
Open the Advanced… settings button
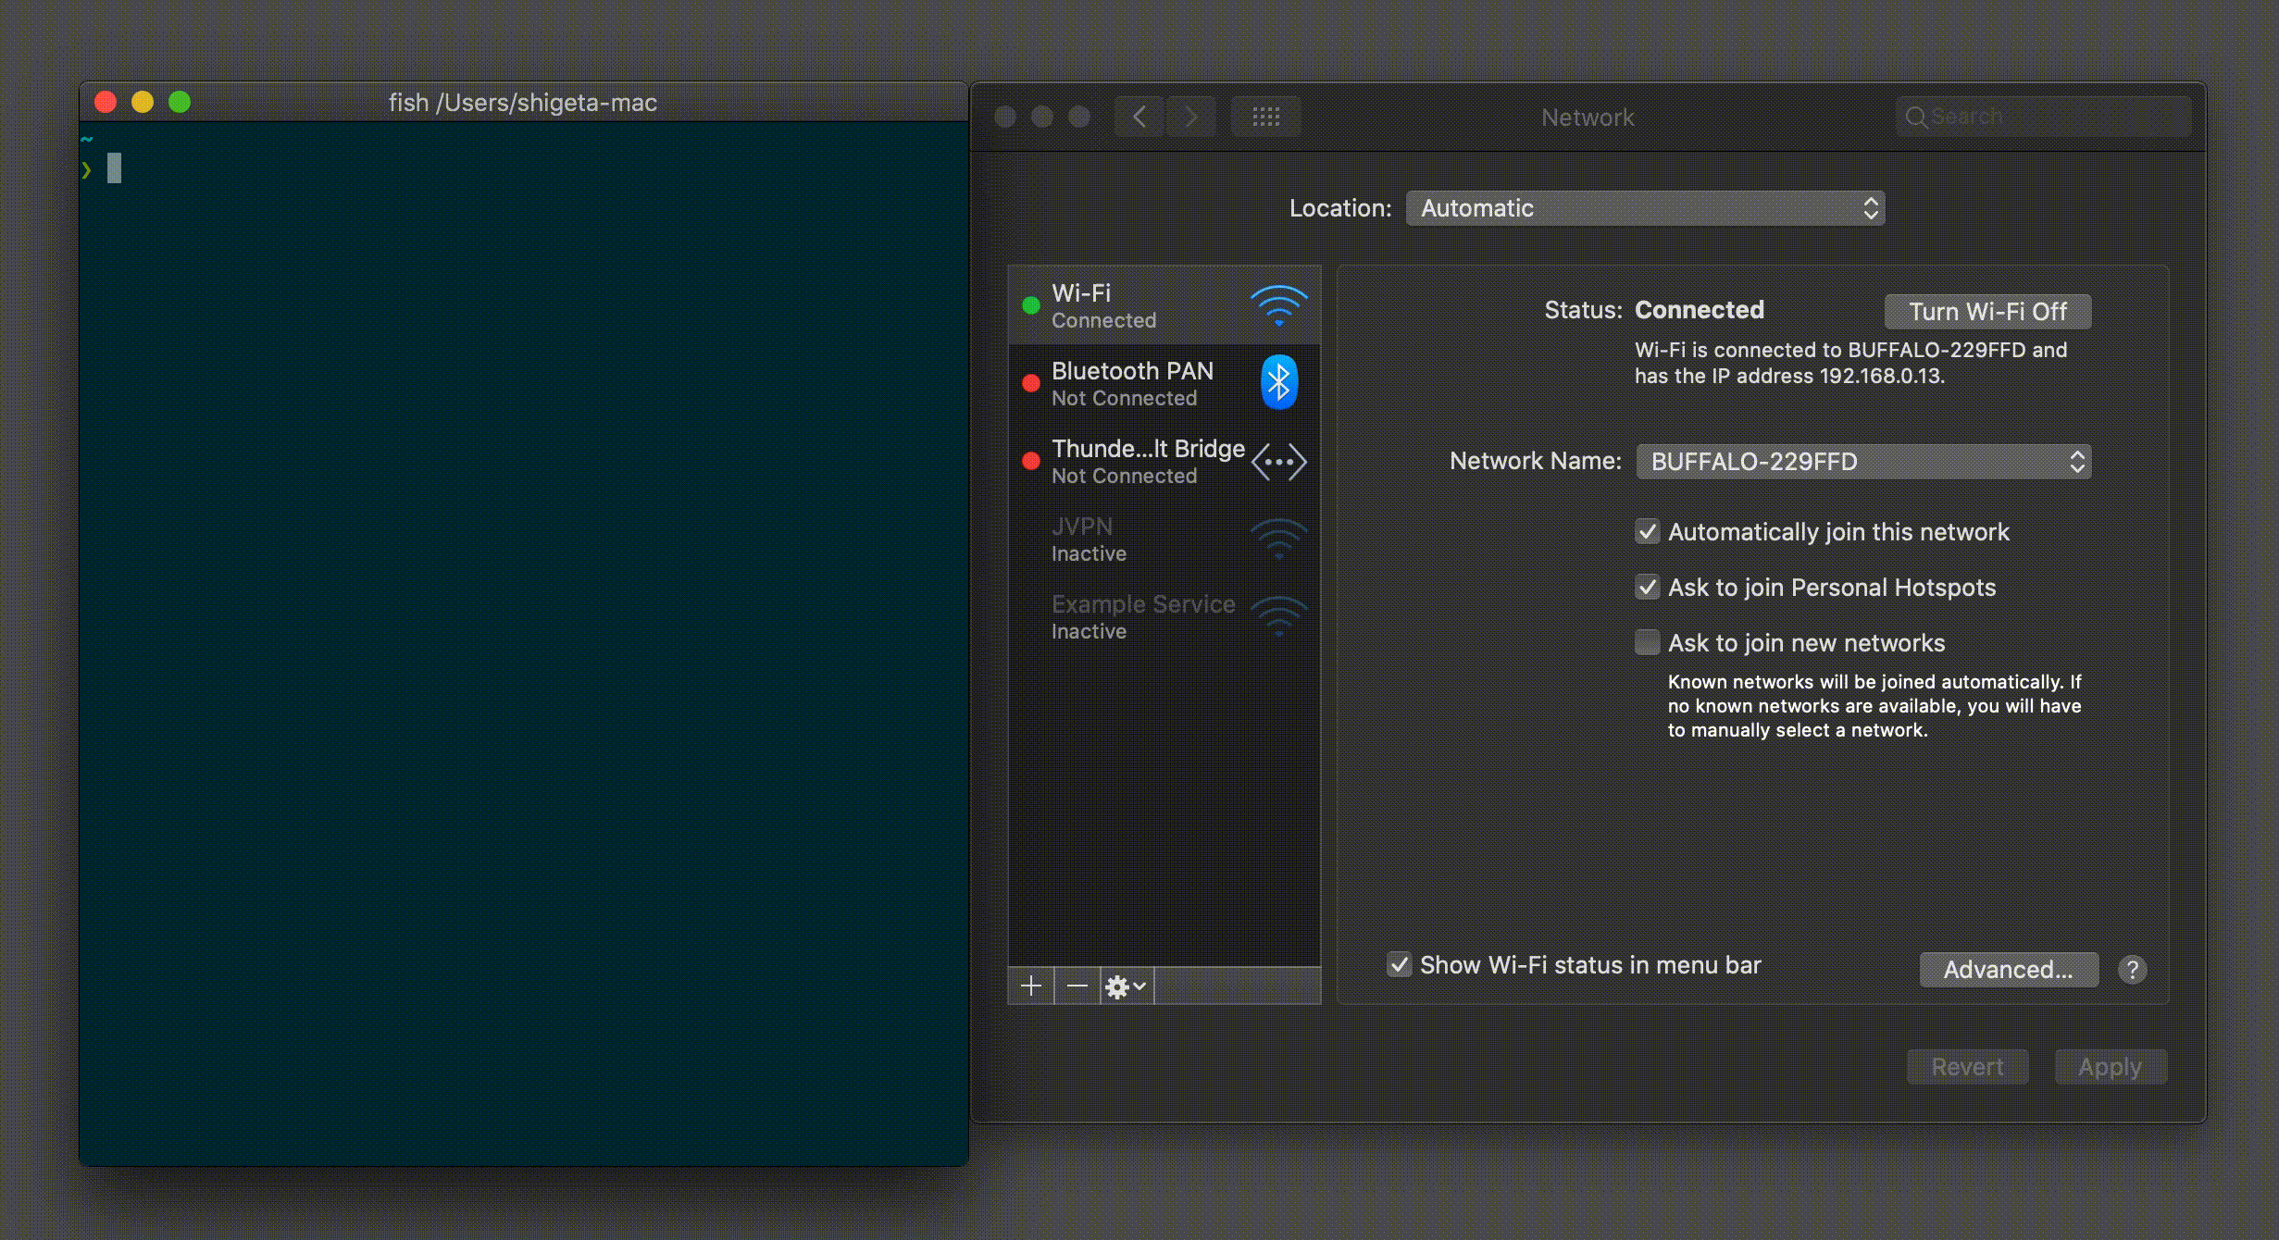pos(2008,970)
